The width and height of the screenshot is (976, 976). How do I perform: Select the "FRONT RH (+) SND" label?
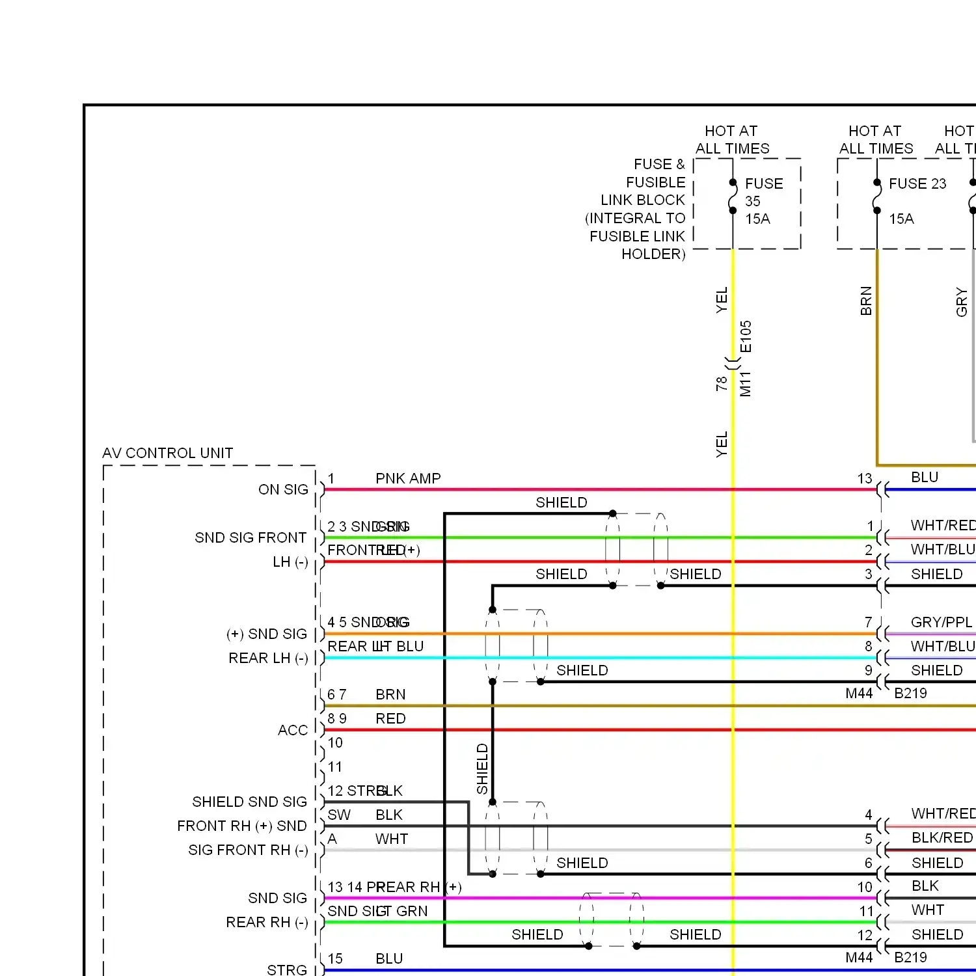pyautogui.click(x=242, y=826)
